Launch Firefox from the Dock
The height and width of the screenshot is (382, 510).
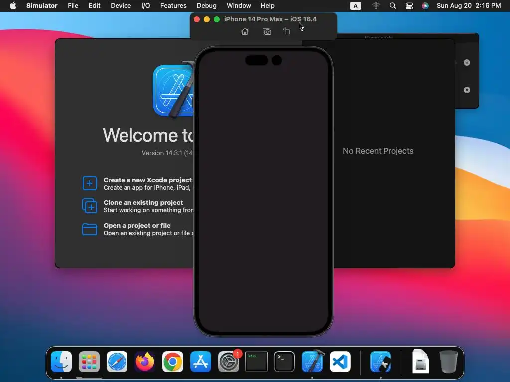[x=145, y=362]
